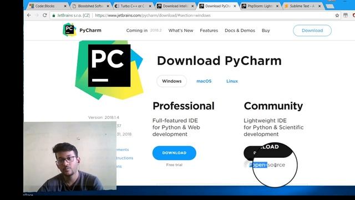The image size is (355, 200).
Task: Close the Code::Blocks tab
Action: [65, 6]
